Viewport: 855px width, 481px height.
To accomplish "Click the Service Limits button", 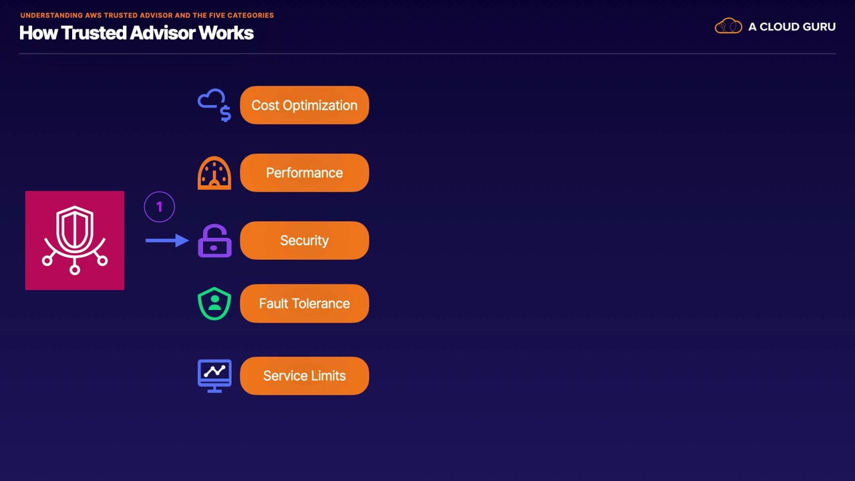I will [x=305, y=376].
